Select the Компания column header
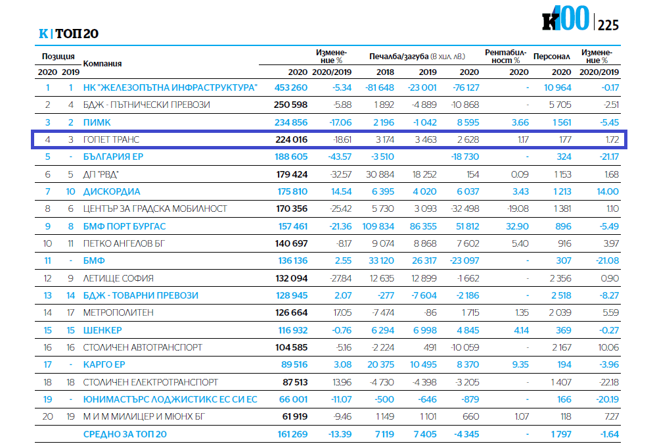The width and height of the screenshot is (657, 444). click(x=102, y=64)
